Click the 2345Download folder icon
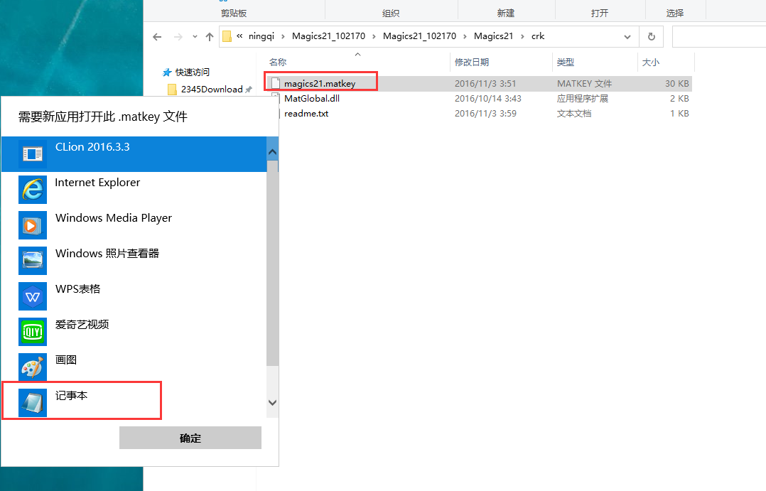The height and width of the screenshot is (491, 766). click(172, 90)
